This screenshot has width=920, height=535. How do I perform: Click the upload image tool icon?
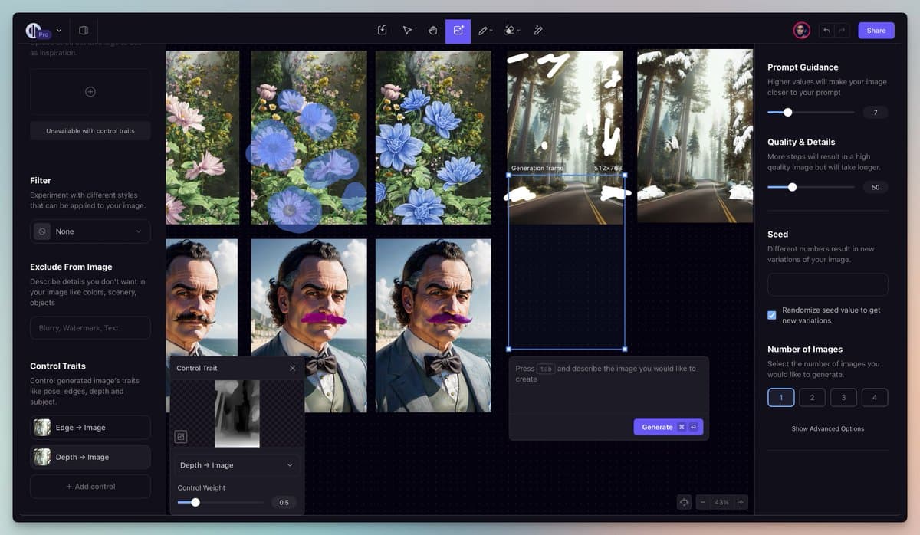[382, 31]
